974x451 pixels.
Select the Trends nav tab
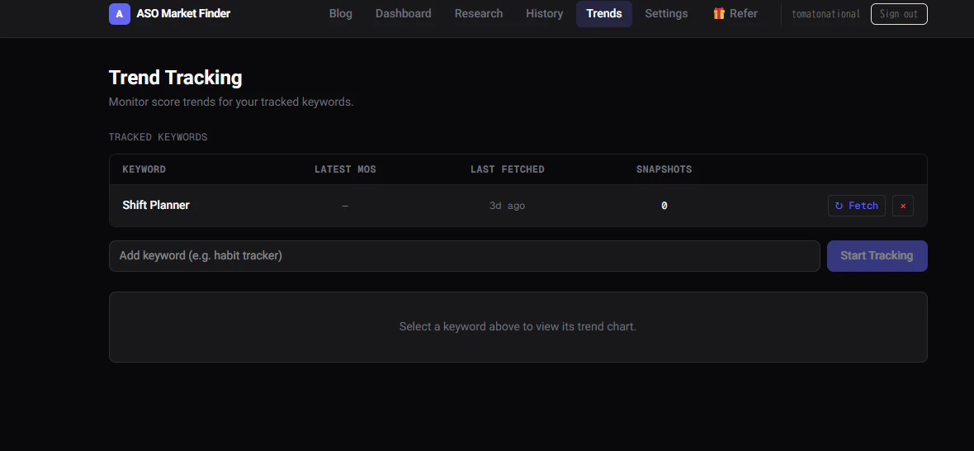click(603, 14)
